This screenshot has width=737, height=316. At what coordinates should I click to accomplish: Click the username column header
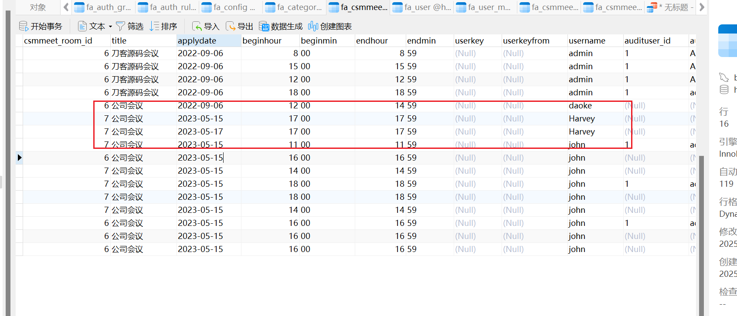(587, 41)
